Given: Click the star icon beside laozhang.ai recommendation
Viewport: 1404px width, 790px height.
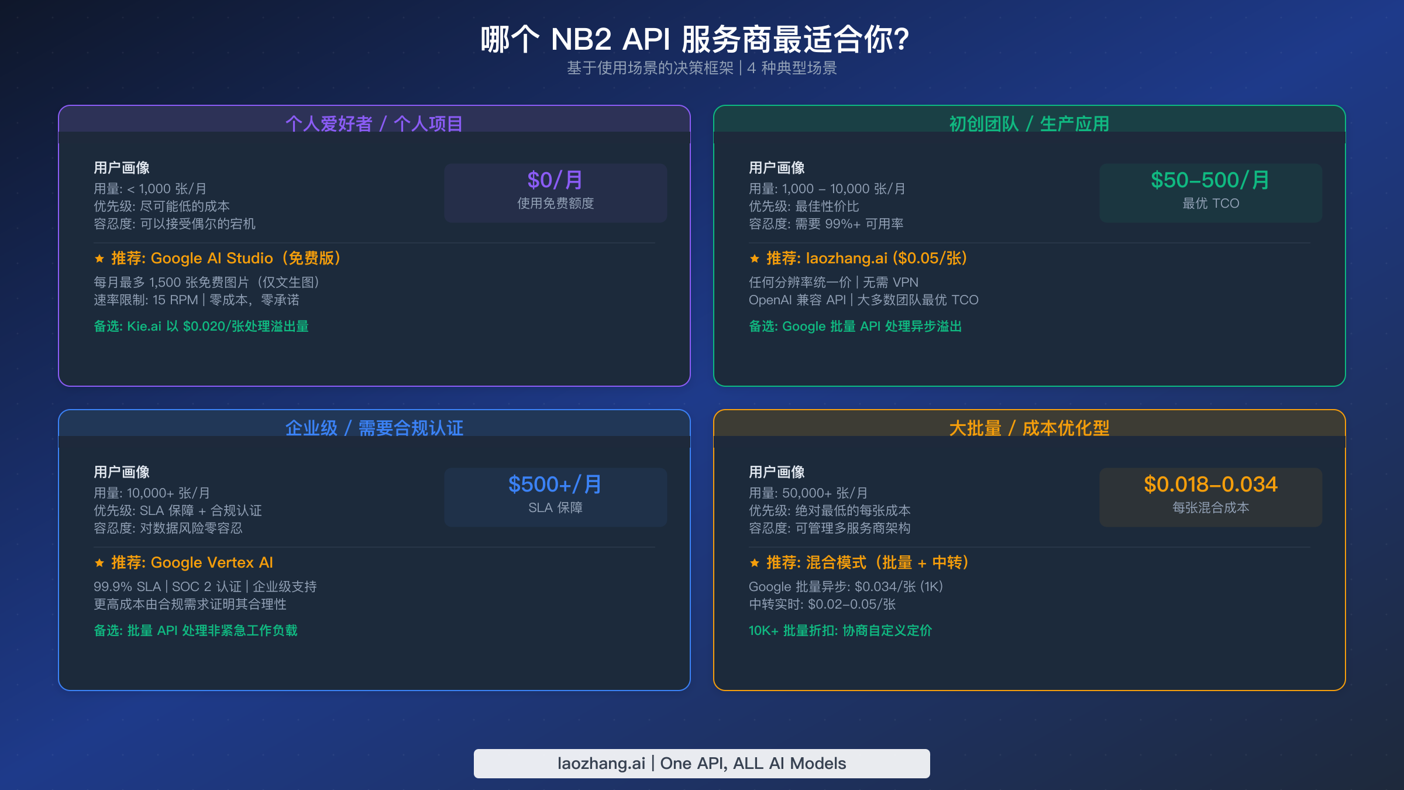Looking at the screenshot, I should click(755, 258).
